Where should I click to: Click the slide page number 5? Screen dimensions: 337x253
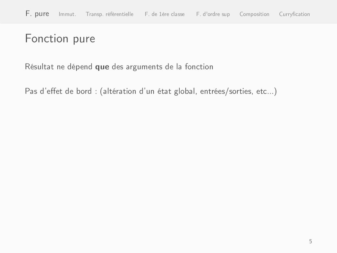tap(311, 241)
